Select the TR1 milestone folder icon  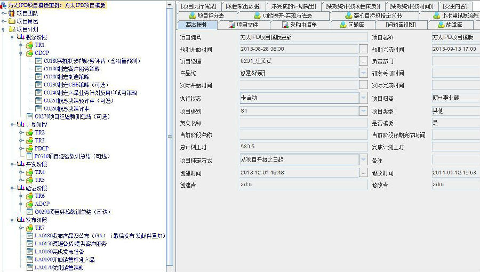(30, 45)
